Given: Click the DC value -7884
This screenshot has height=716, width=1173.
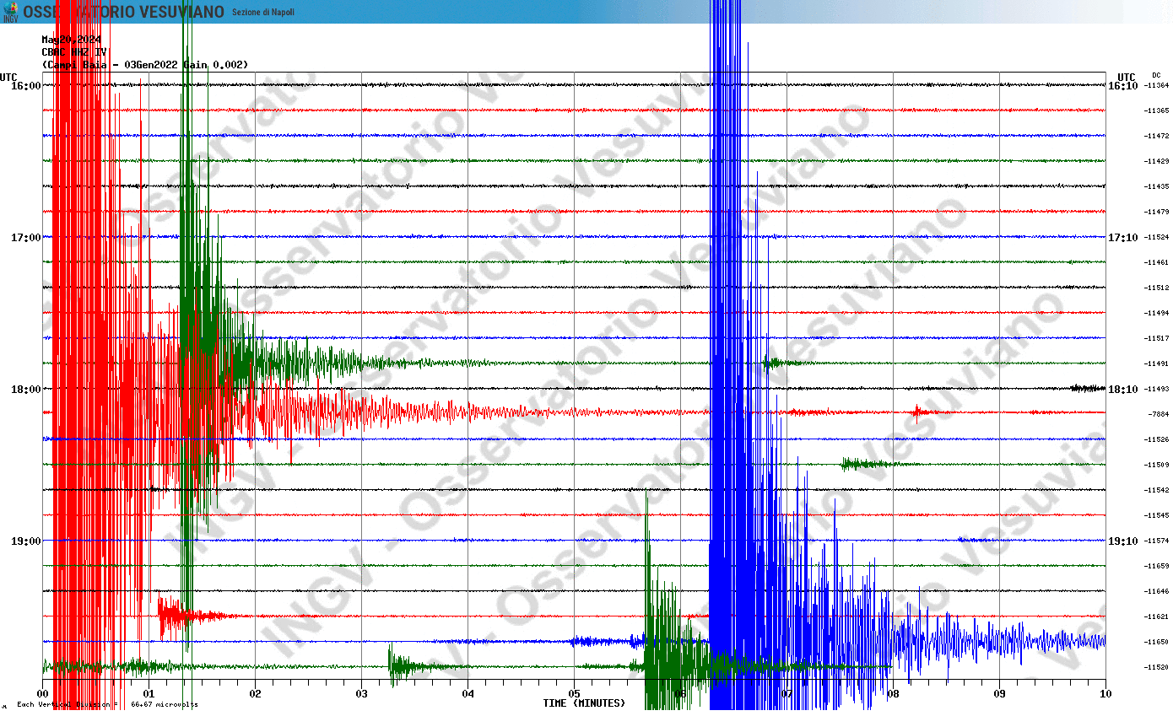Looking at the screenshot, I should pyautogui.click(x=1158, y=414).
